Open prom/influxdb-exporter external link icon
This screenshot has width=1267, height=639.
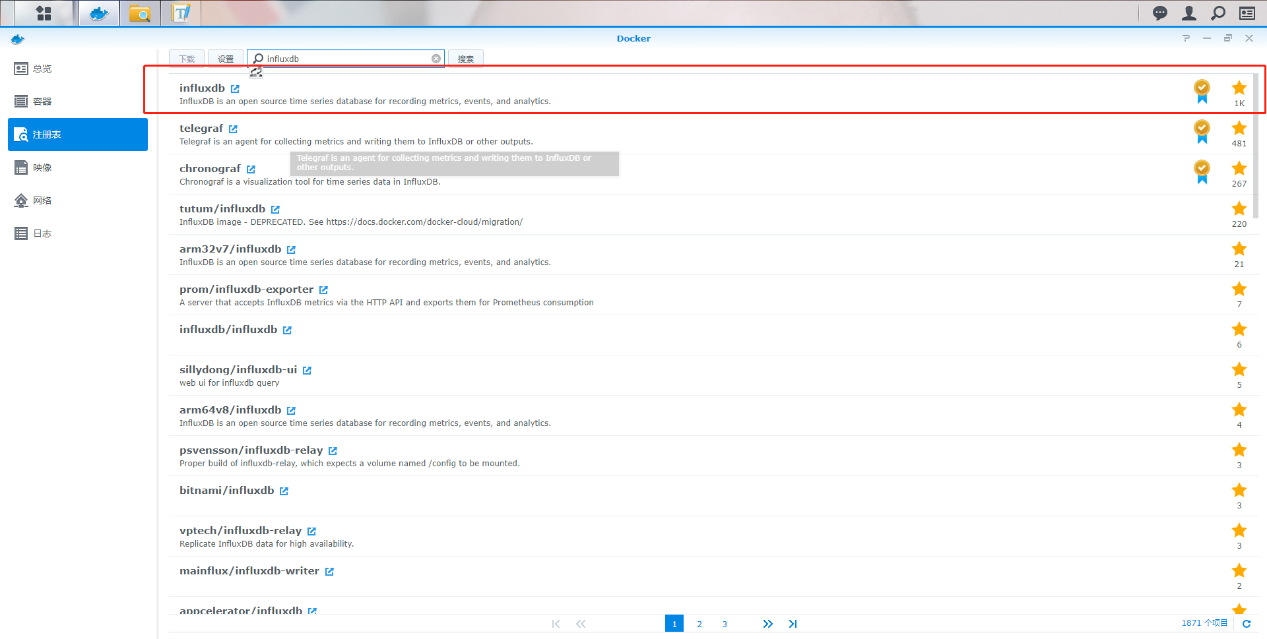click(323, 289)
